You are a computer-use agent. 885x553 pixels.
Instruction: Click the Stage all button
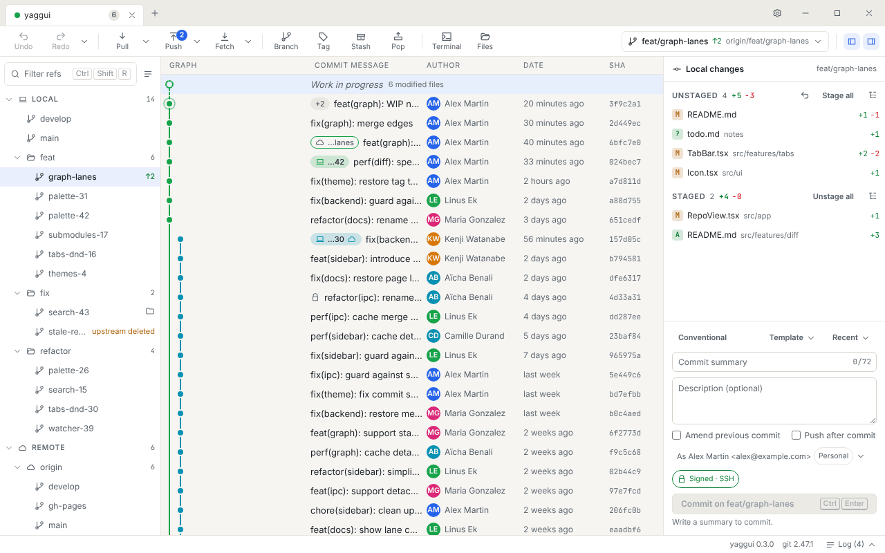pyautogui.click(x=837, y=95)
